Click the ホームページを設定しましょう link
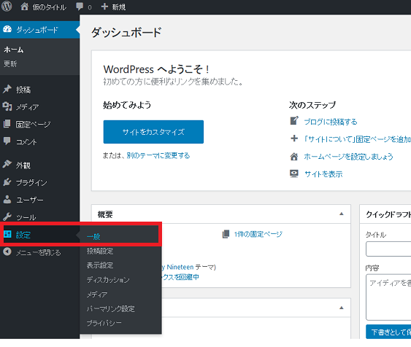The image size is (411, 347). 348,157
